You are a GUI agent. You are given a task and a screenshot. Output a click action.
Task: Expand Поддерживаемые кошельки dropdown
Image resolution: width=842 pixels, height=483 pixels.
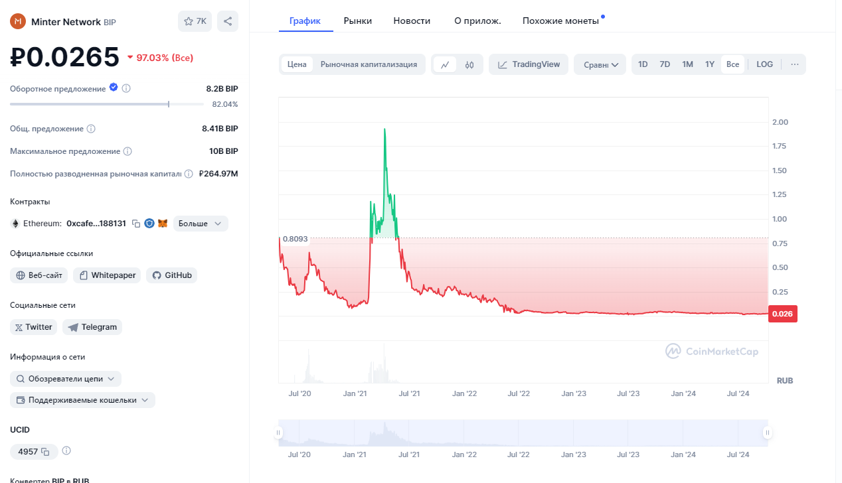coord(82,400)
